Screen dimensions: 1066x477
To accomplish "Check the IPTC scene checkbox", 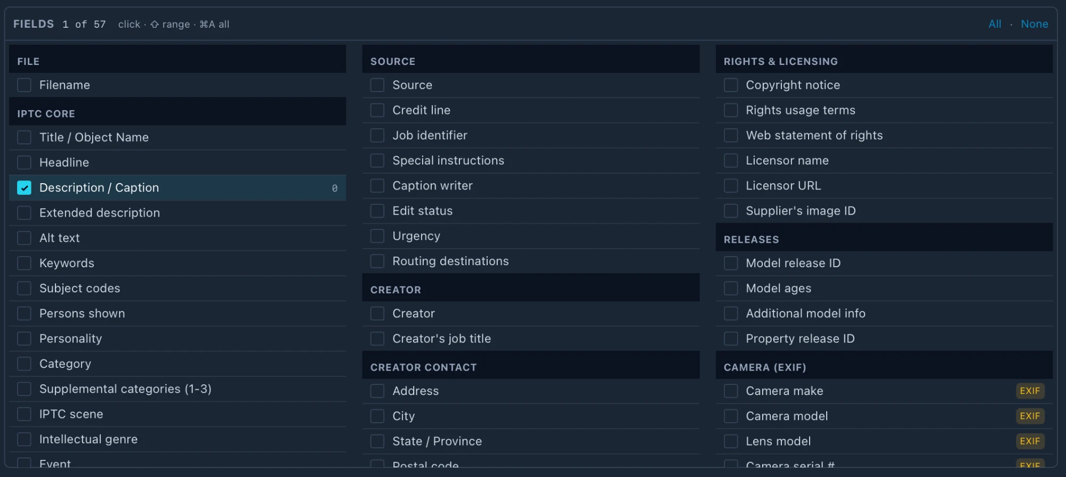I will (24, 414).
